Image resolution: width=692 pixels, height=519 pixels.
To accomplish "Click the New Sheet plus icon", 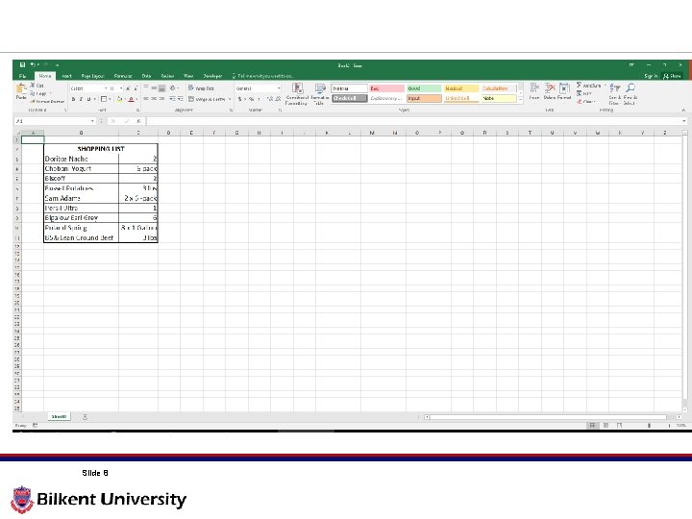I will pos(85,416).
